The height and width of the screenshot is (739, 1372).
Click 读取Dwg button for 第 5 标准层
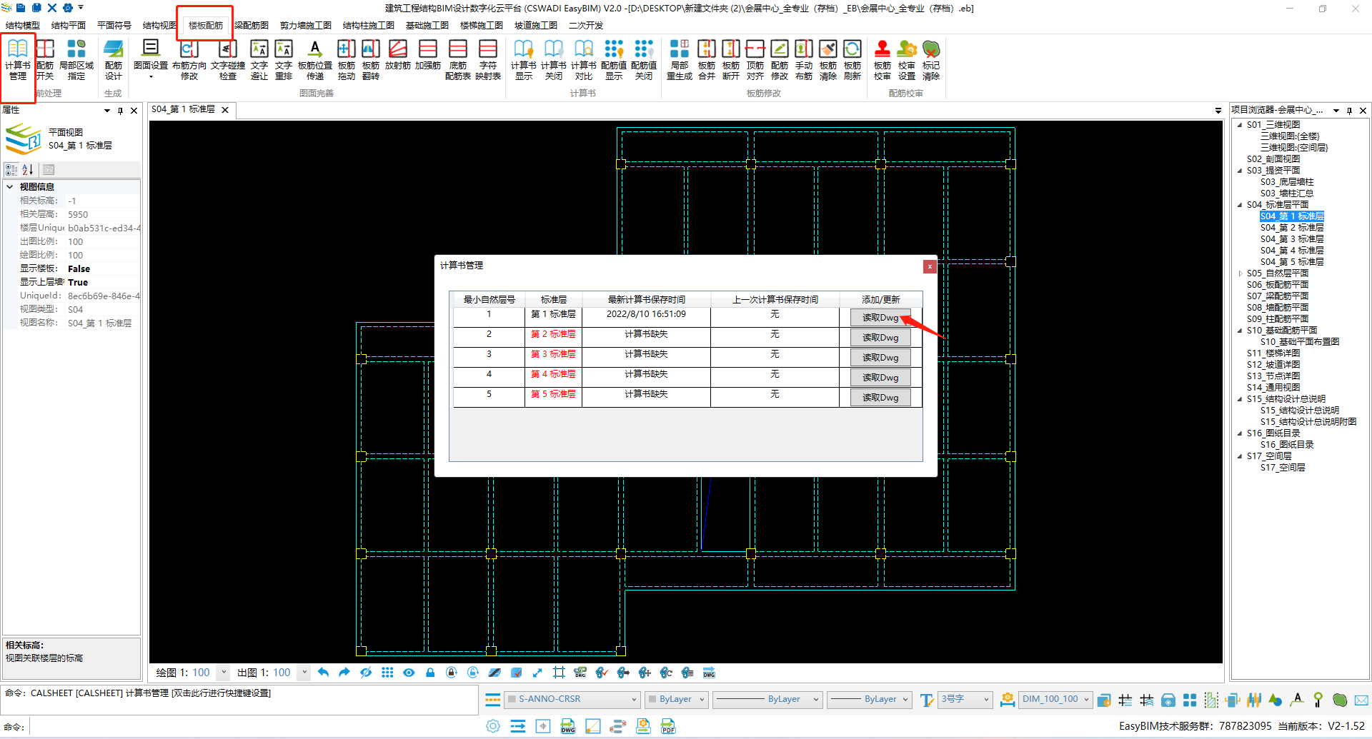(880, 398)
